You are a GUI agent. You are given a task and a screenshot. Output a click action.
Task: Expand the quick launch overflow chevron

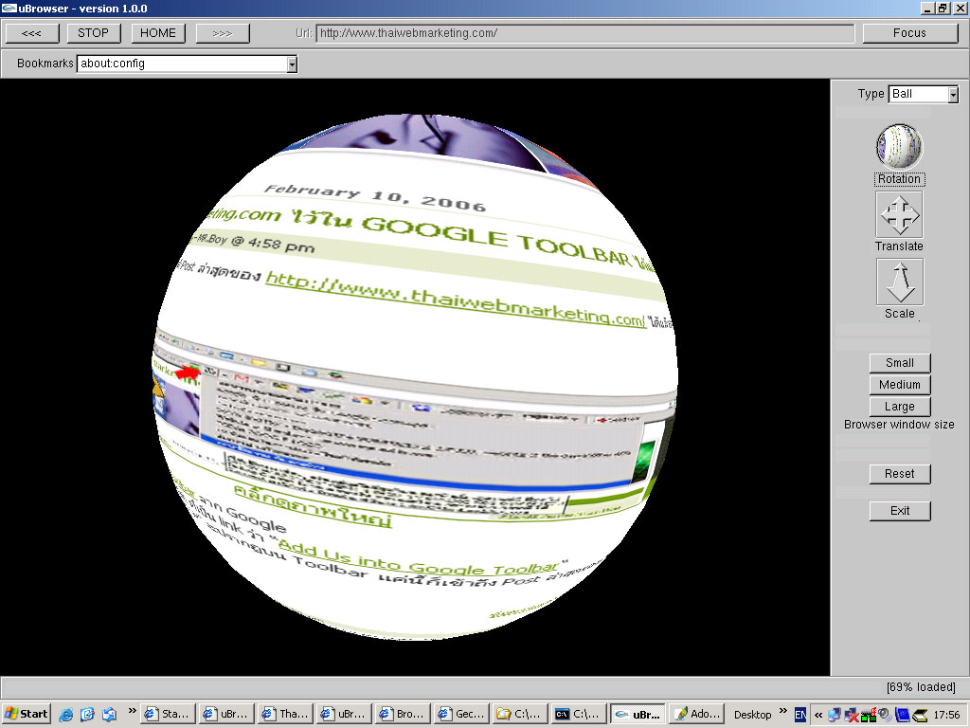[133, 712]
